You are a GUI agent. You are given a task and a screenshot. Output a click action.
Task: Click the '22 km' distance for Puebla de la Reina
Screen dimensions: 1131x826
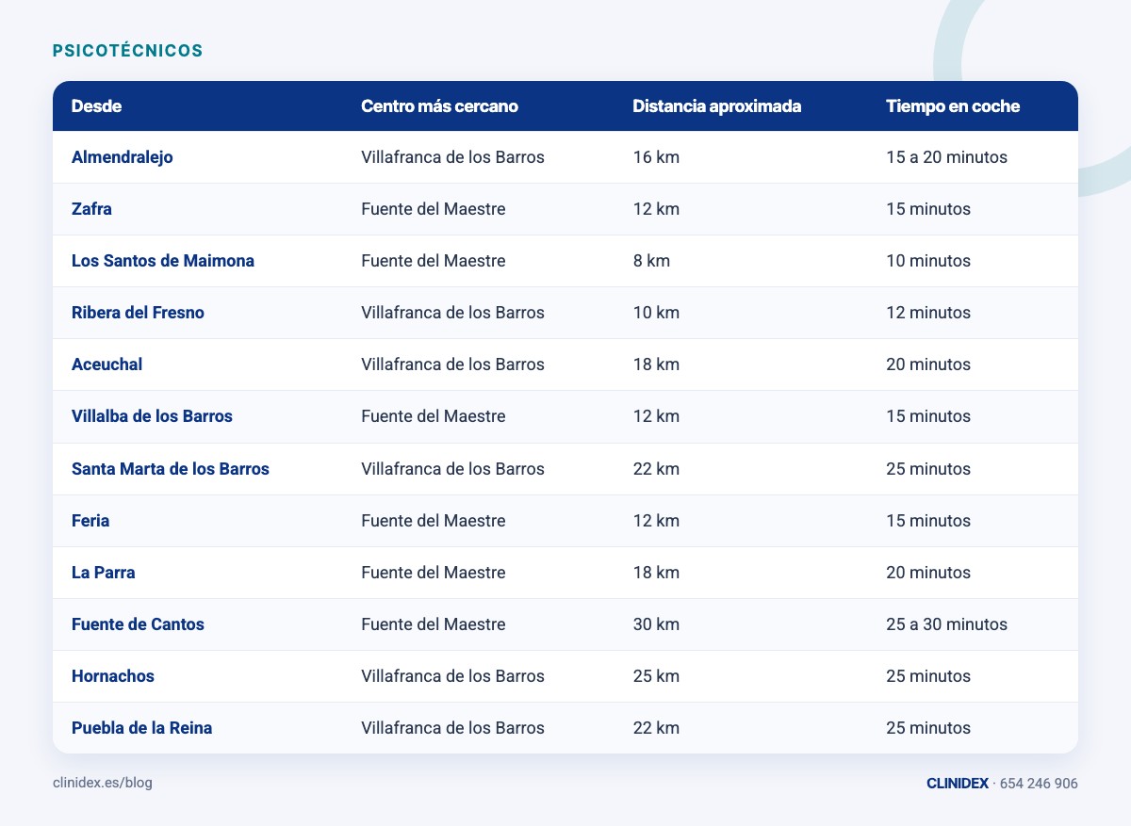656,728
